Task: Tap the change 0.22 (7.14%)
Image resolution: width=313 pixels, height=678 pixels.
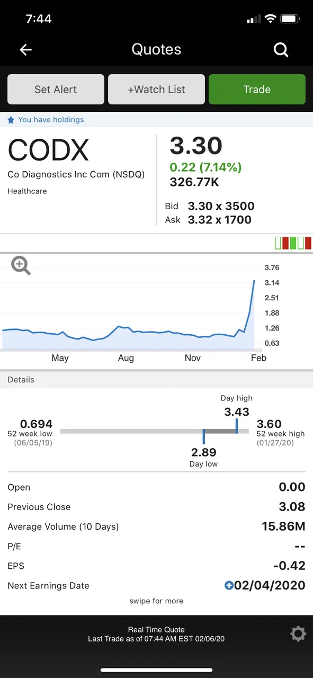Action: (x=205, y=167)
